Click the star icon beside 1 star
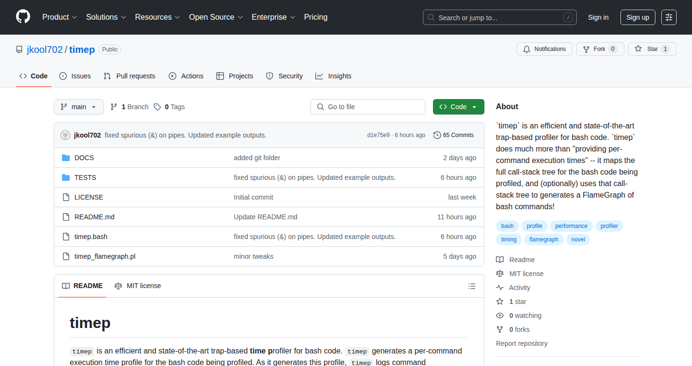Viewport: 692px width, 366px height. 500,302
